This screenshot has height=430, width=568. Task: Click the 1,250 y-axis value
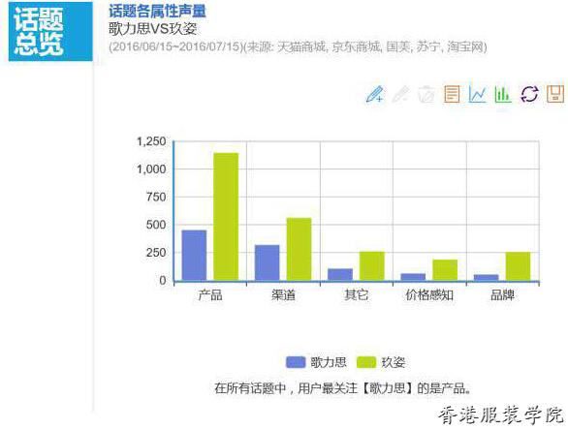(151, 141)
